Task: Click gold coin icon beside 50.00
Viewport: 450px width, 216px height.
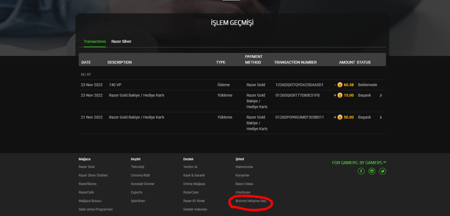Action: coord(340,117)
